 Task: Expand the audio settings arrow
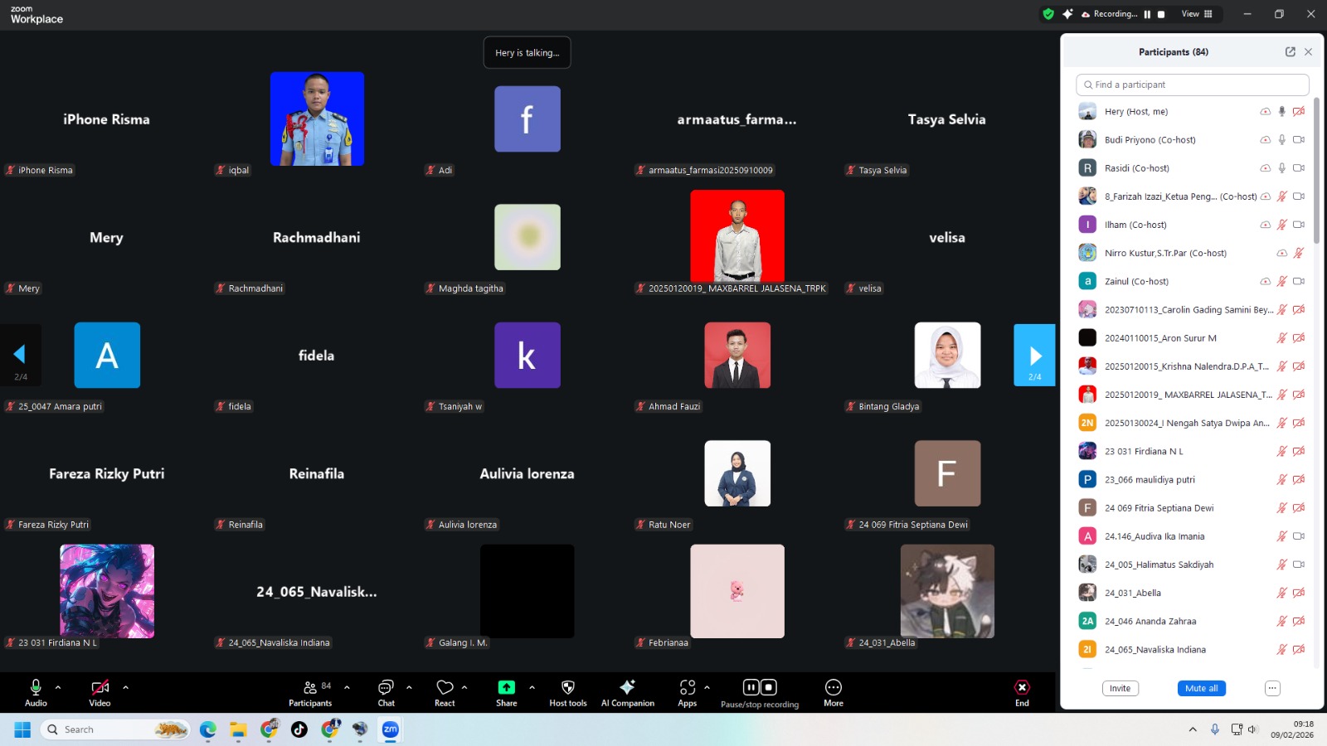[58, 687]
